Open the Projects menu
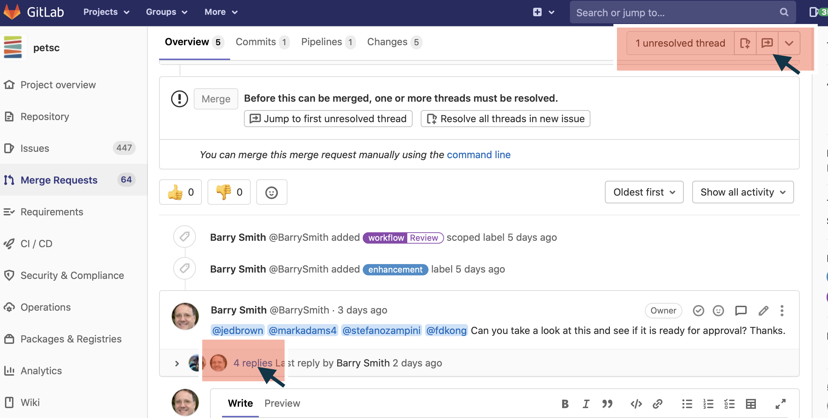The height and width of the screenshot is (418, 828). point(106,12)
